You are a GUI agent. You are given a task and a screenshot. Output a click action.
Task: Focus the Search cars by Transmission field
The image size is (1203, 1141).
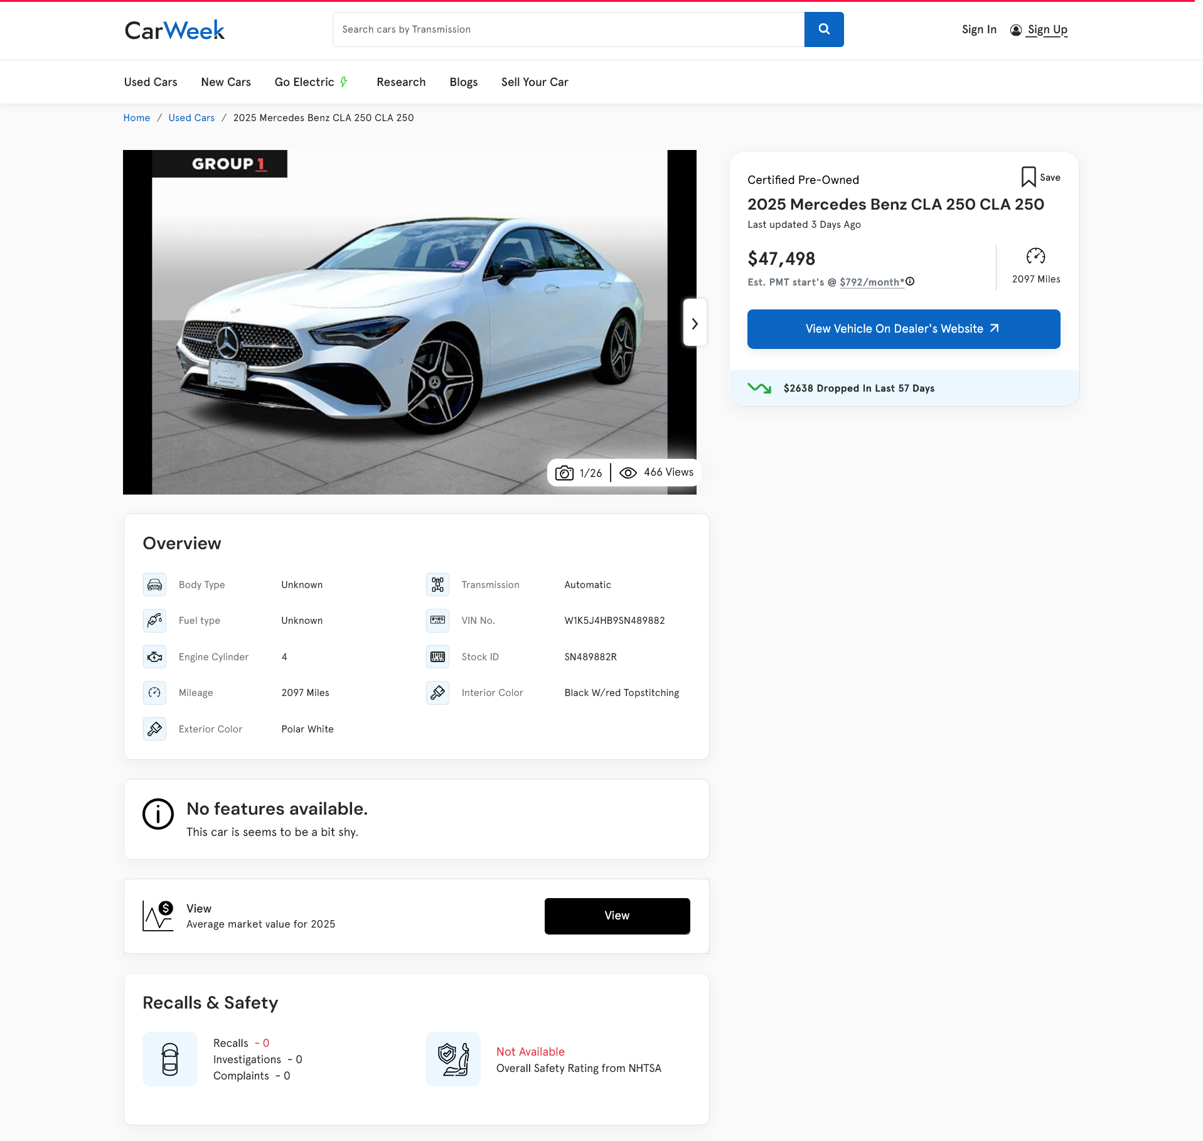(x=569, y=29)
